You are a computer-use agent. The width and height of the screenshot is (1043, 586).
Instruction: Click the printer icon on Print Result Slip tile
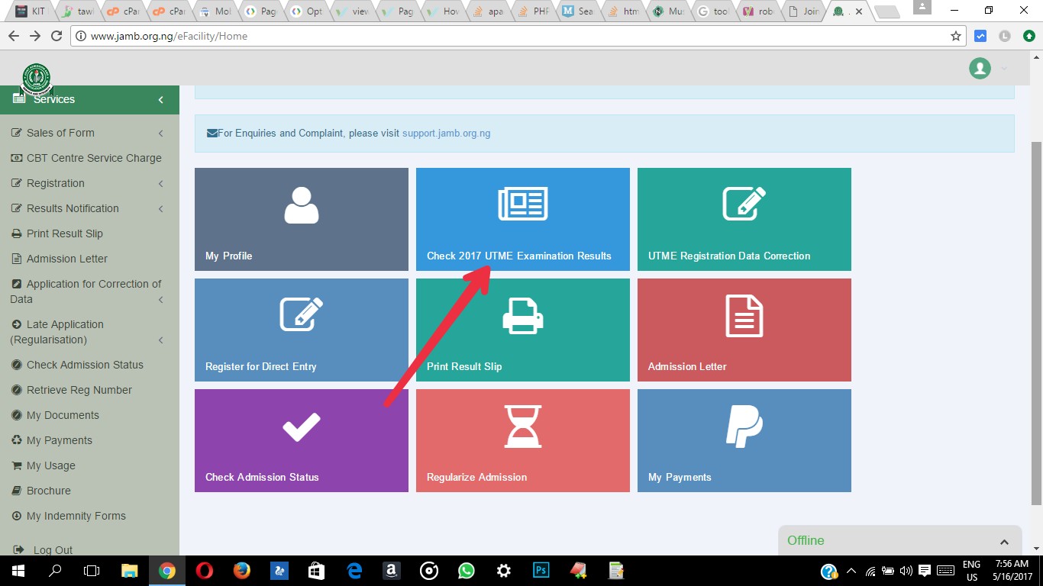coord(523,315)
